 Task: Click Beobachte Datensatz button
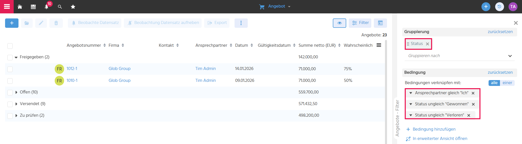click(95, 23)
